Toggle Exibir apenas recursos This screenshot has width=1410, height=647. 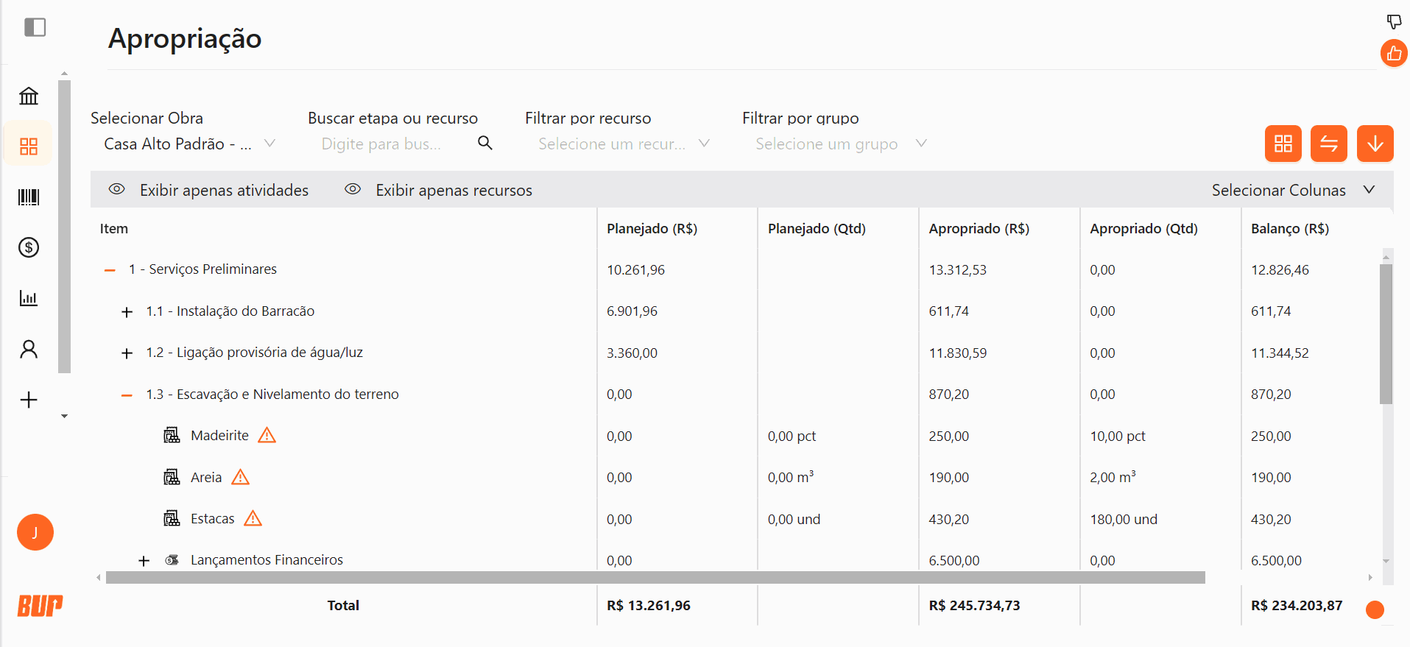coord(439,190)
